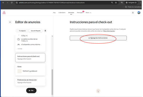Click the Airbnb logo

click(4, 13)
